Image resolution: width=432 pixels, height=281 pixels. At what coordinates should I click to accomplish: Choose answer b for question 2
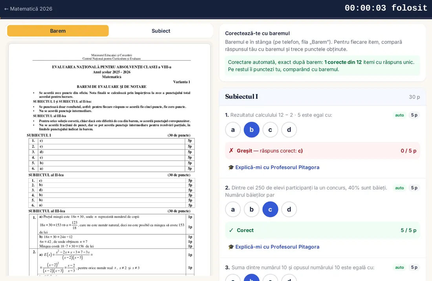pos(251,209)
